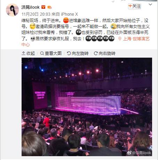
Task: Follow the user with +关注 button
Action: pyautogui.click(x=135, y=6)
